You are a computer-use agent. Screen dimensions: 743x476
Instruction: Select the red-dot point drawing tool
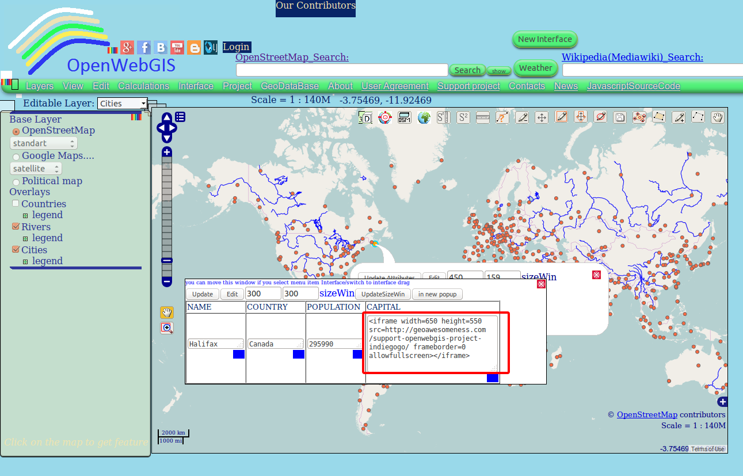tap(639, 117)
